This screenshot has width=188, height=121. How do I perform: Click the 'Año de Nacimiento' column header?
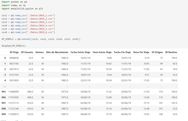(57, 52)
